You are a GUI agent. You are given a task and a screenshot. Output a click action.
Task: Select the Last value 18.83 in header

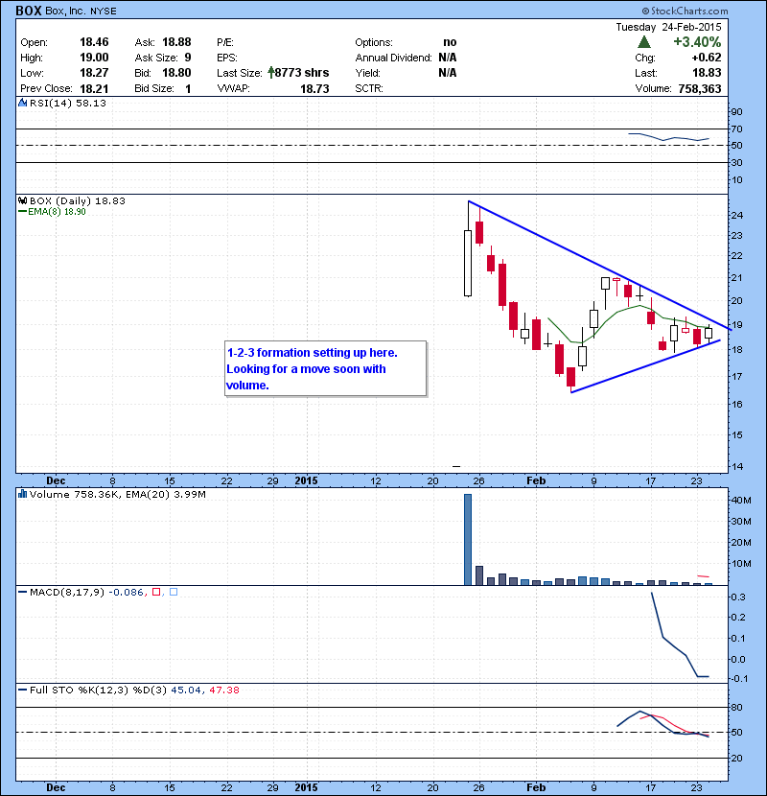coord(707,73)
